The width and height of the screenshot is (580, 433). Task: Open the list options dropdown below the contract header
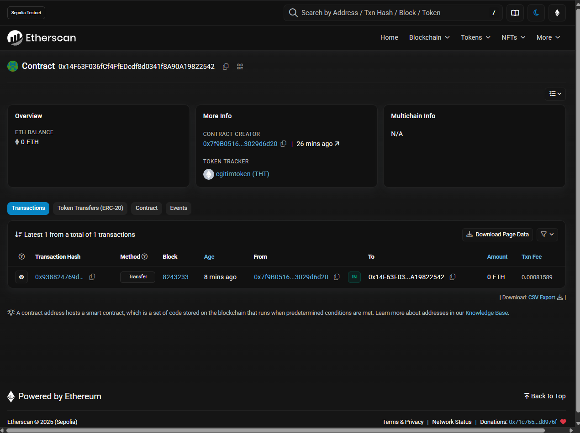[555, 94]
